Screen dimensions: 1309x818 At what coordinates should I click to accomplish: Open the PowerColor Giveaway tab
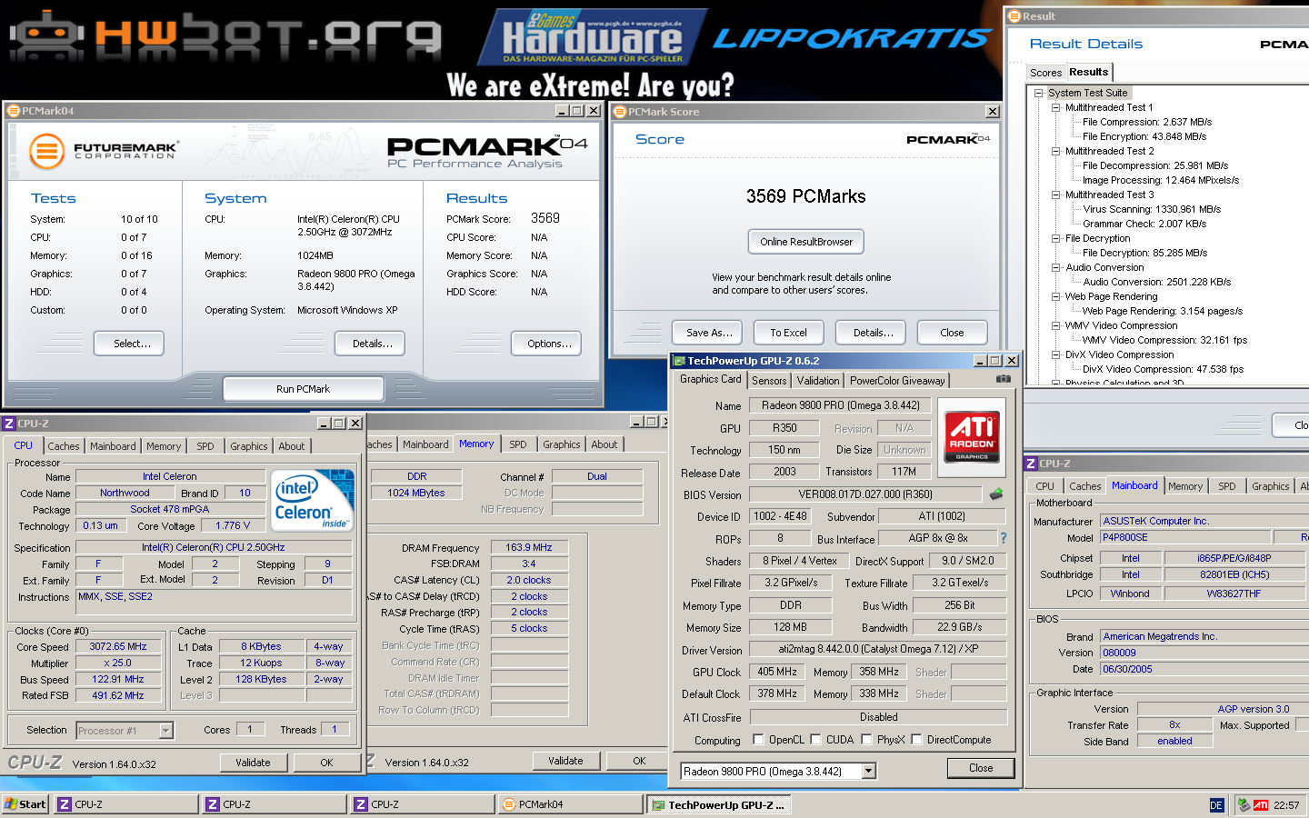pos(897,381)
